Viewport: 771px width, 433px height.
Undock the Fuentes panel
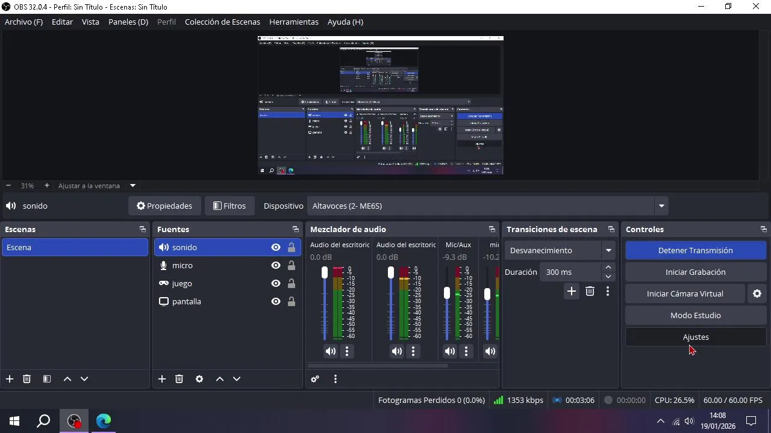(x=296, y=229)
